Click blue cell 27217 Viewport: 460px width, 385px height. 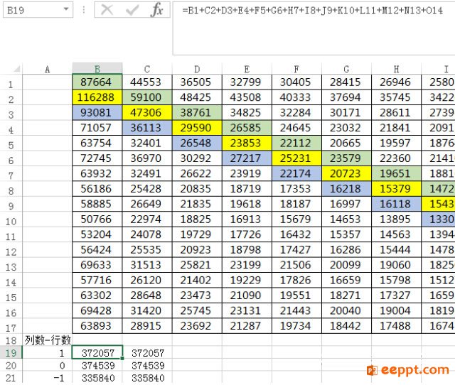[x=247, y=158]
